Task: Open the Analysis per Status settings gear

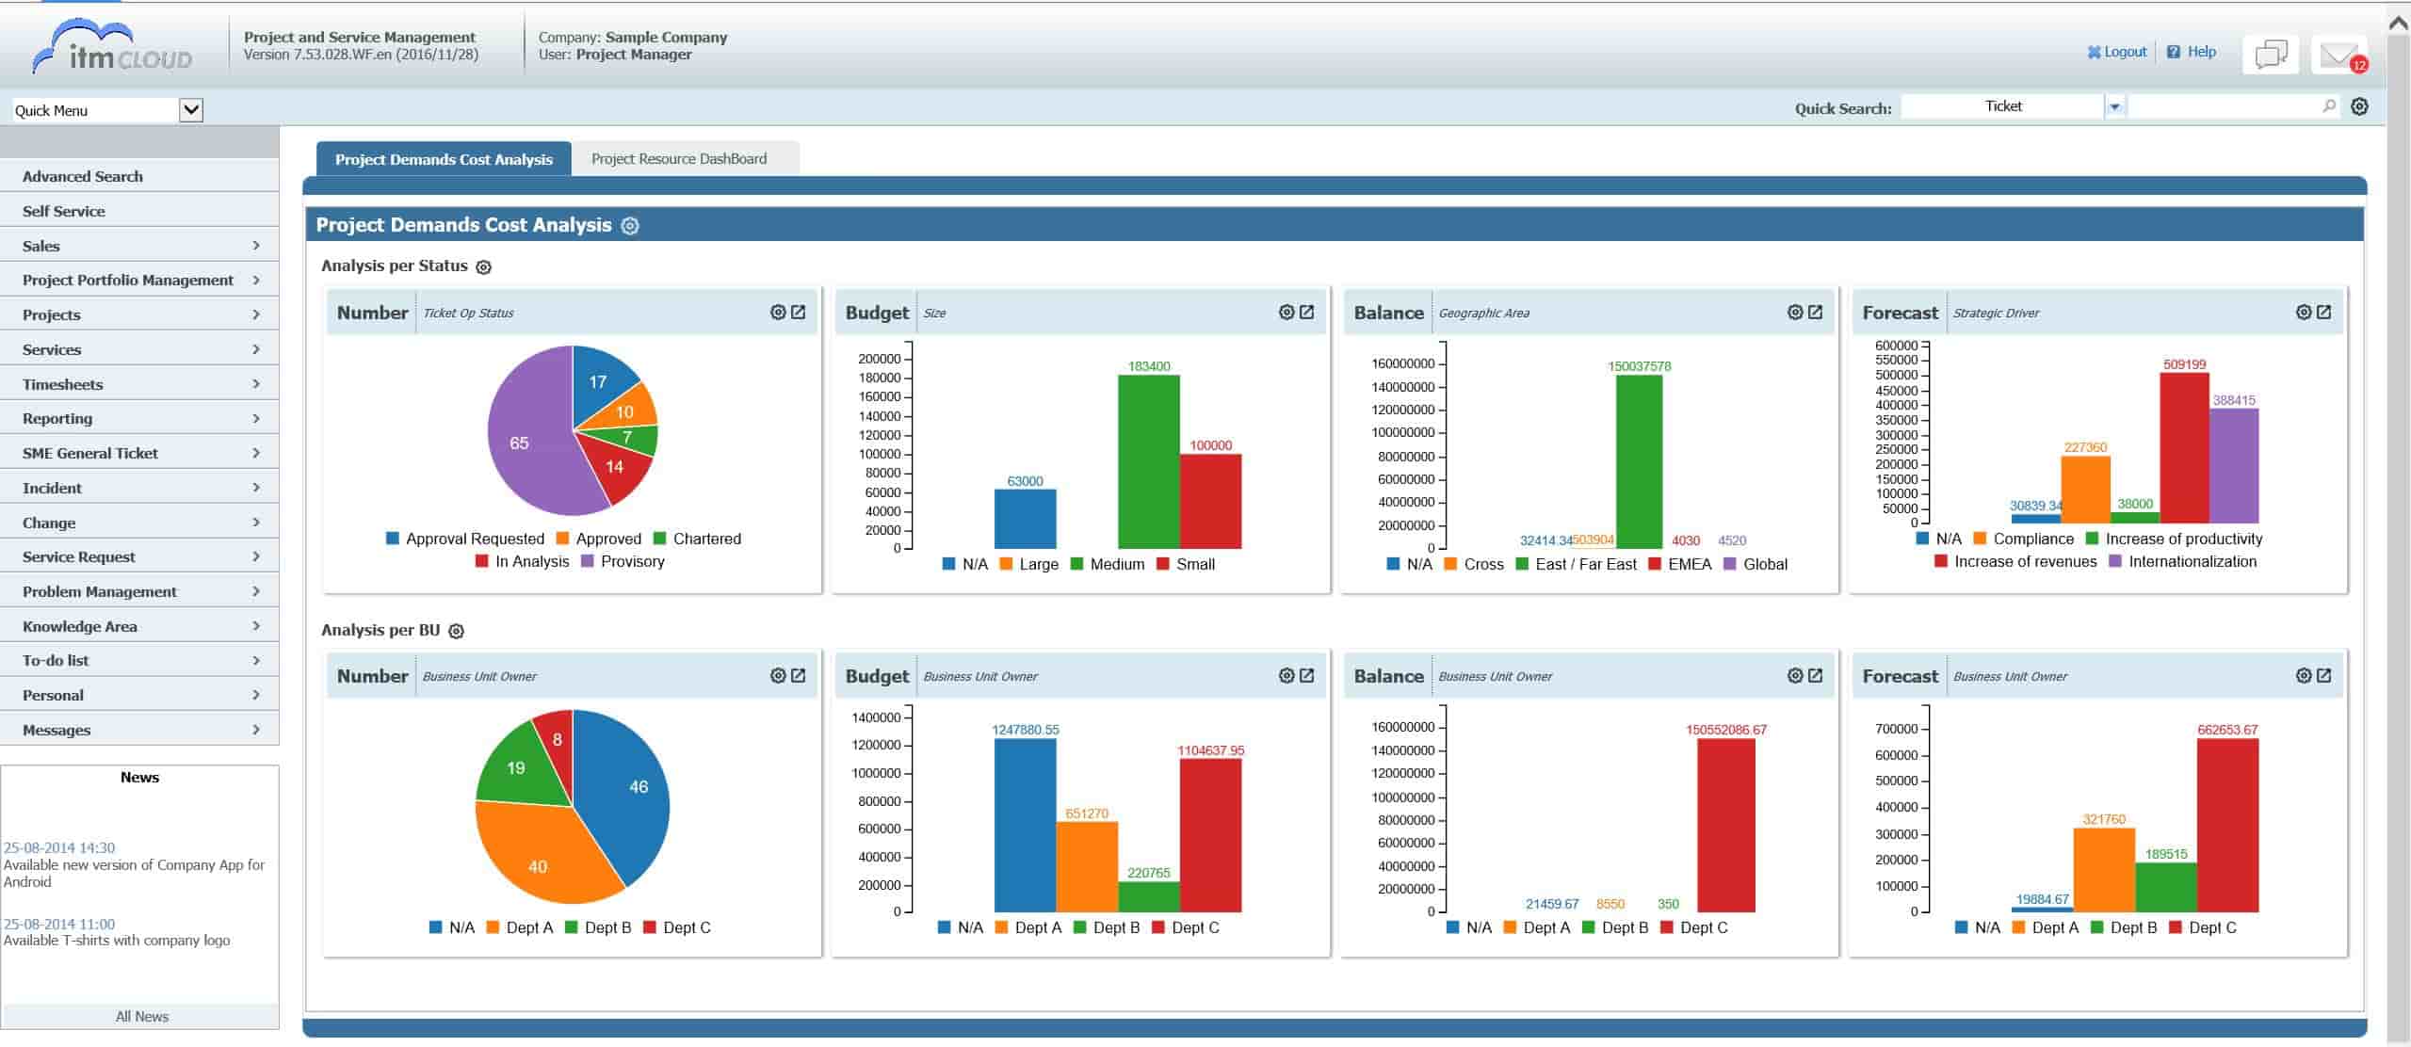Action: (483, 266)
